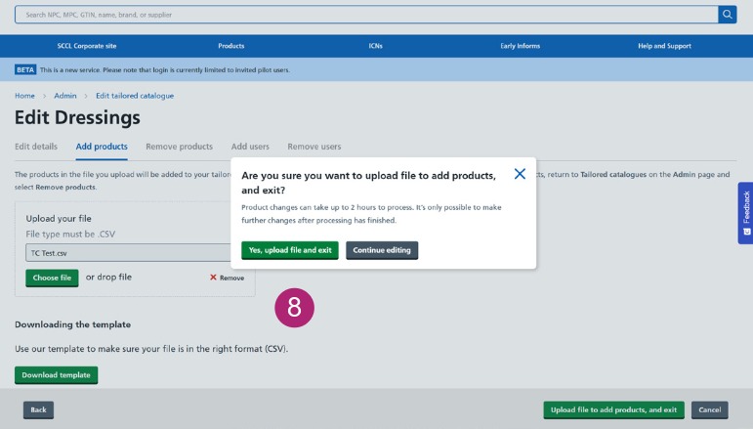This screenshot has height=429, width=753.
Task: Click the 'or drop file' text
Action: [108, 278]
